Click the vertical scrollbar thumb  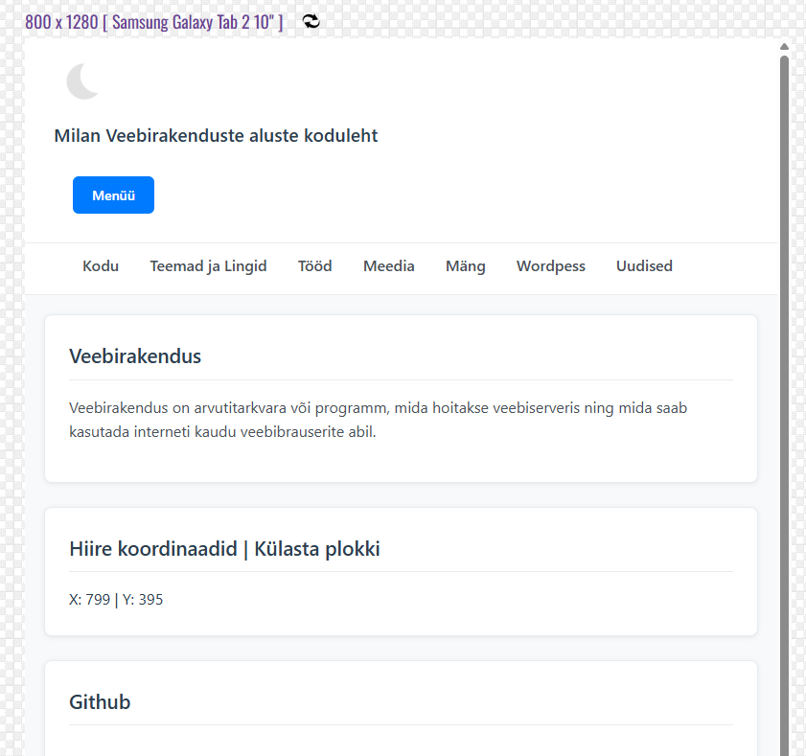[x=784, y=383]
